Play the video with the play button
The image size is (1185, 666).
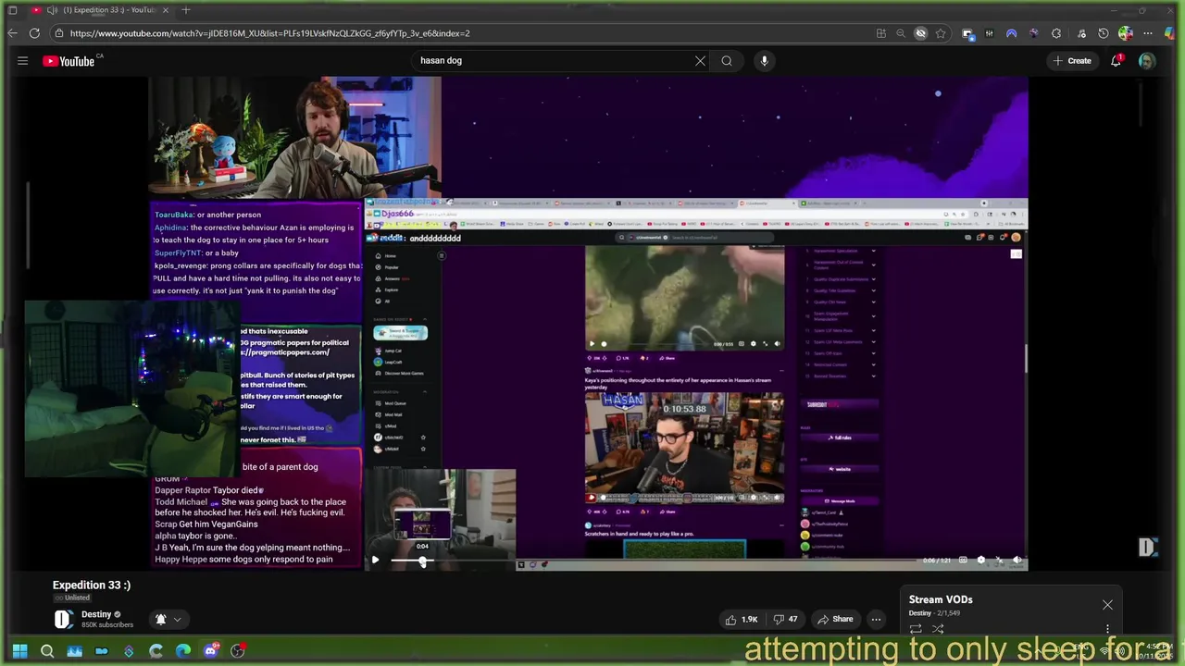[x=375, y=560]
